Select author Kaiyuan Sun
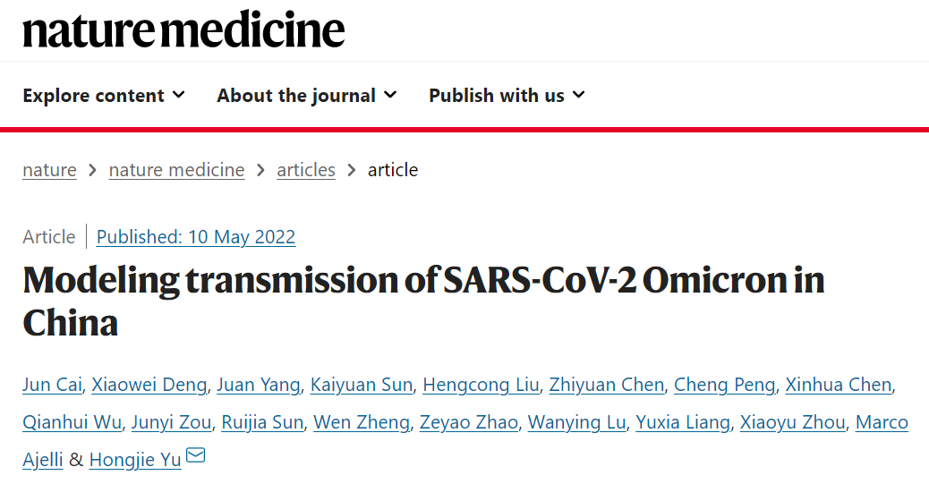 (362, 385)
